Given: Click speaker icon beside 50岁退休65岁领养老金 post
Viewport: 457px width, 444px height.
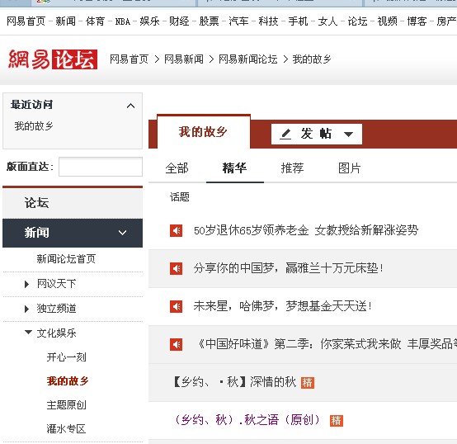Looking at the screenshot, I should [x=176, y=230].
